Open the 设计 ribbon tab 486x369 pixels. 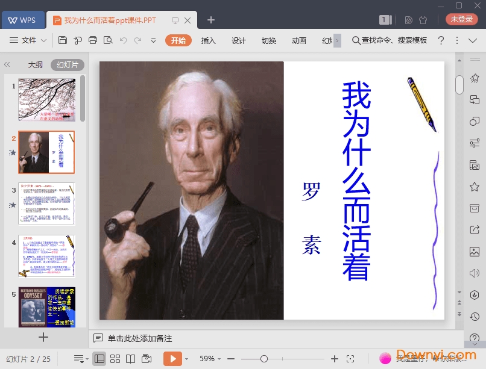coord(238,41)
